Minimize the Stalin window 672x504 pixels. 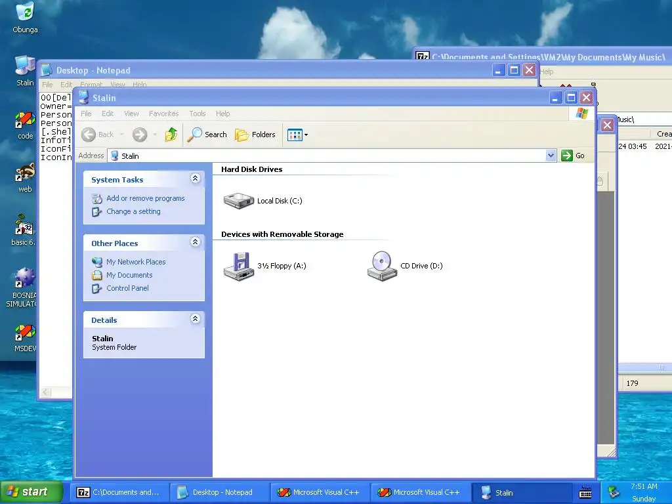tap(555, 98)
